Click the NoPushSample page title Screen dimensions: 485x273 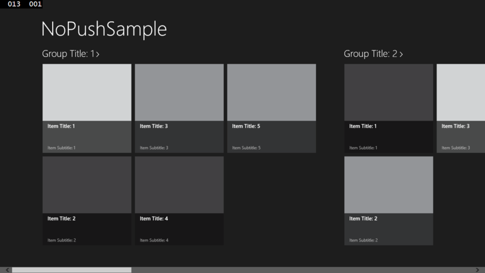[104, 29]
